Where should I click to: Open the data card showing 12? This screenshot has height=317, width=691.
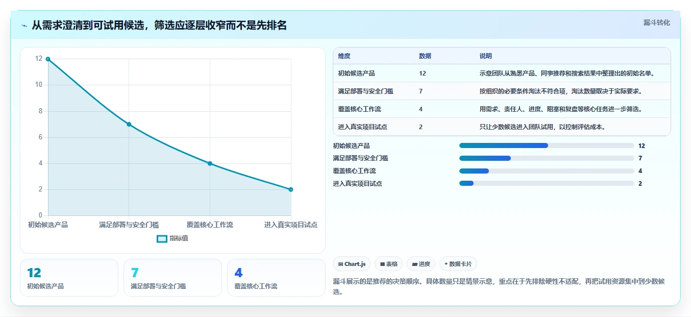(69, 278)
